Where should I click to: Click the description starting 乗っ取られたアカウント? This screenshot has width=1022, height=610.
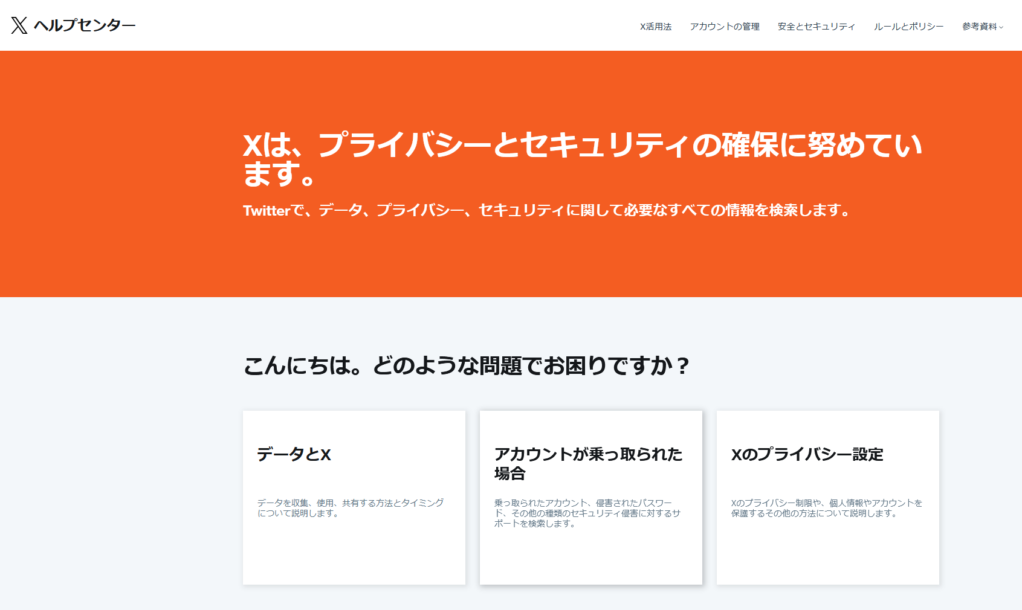tap(587, 513)
